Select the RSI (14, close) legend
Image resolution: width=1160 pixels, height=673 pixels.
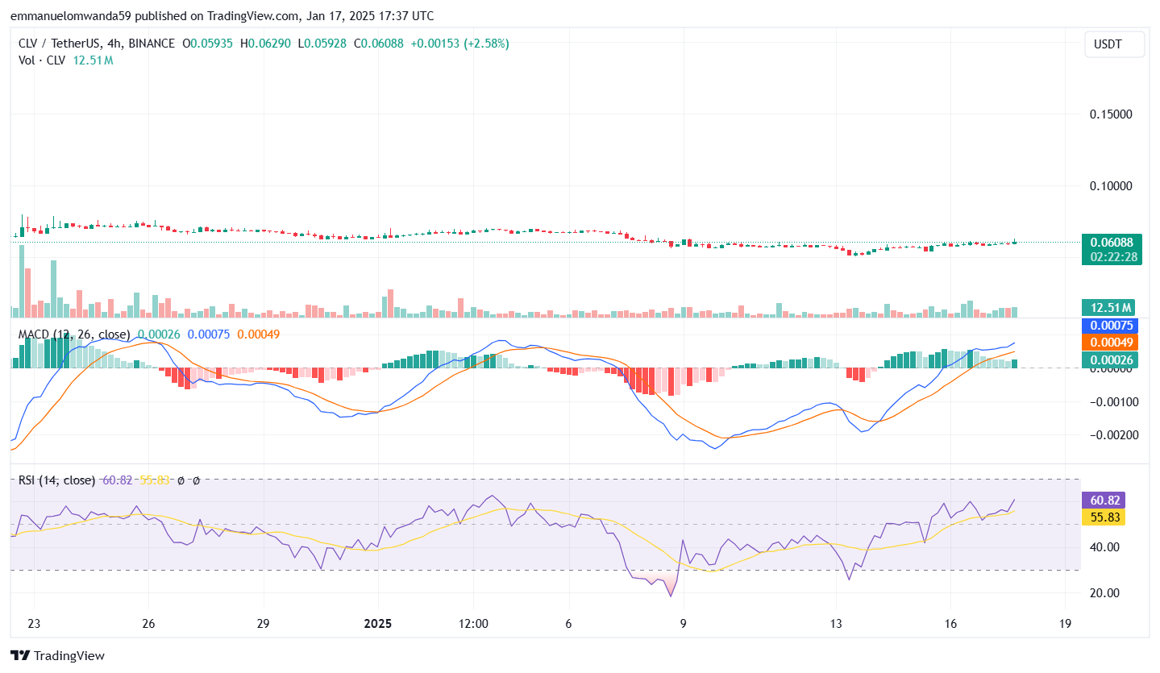click(56, 480)
